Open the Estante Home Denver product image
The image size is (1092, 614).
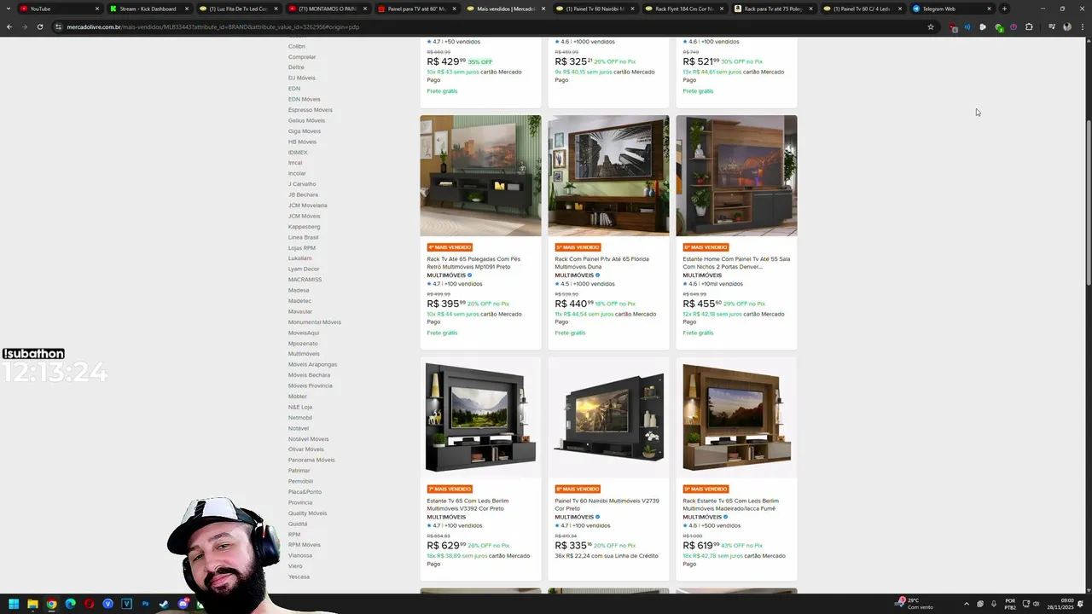click(x=736, y=176)
